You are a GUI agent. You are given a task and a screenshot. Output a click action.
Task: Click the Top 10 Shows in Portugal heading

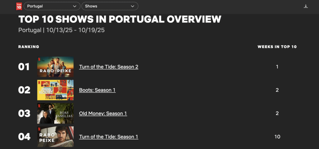(x=120, y=19)
